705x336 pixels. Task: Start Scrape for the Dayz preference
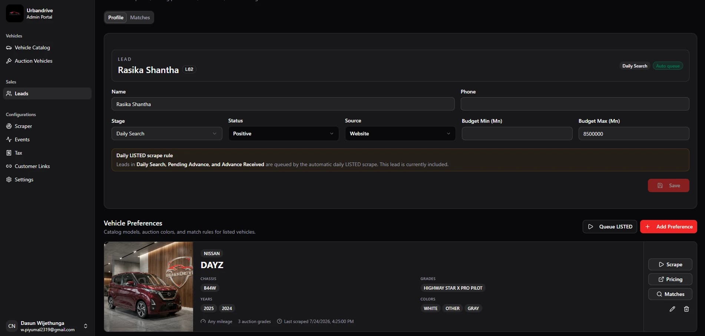pos(670,264)
